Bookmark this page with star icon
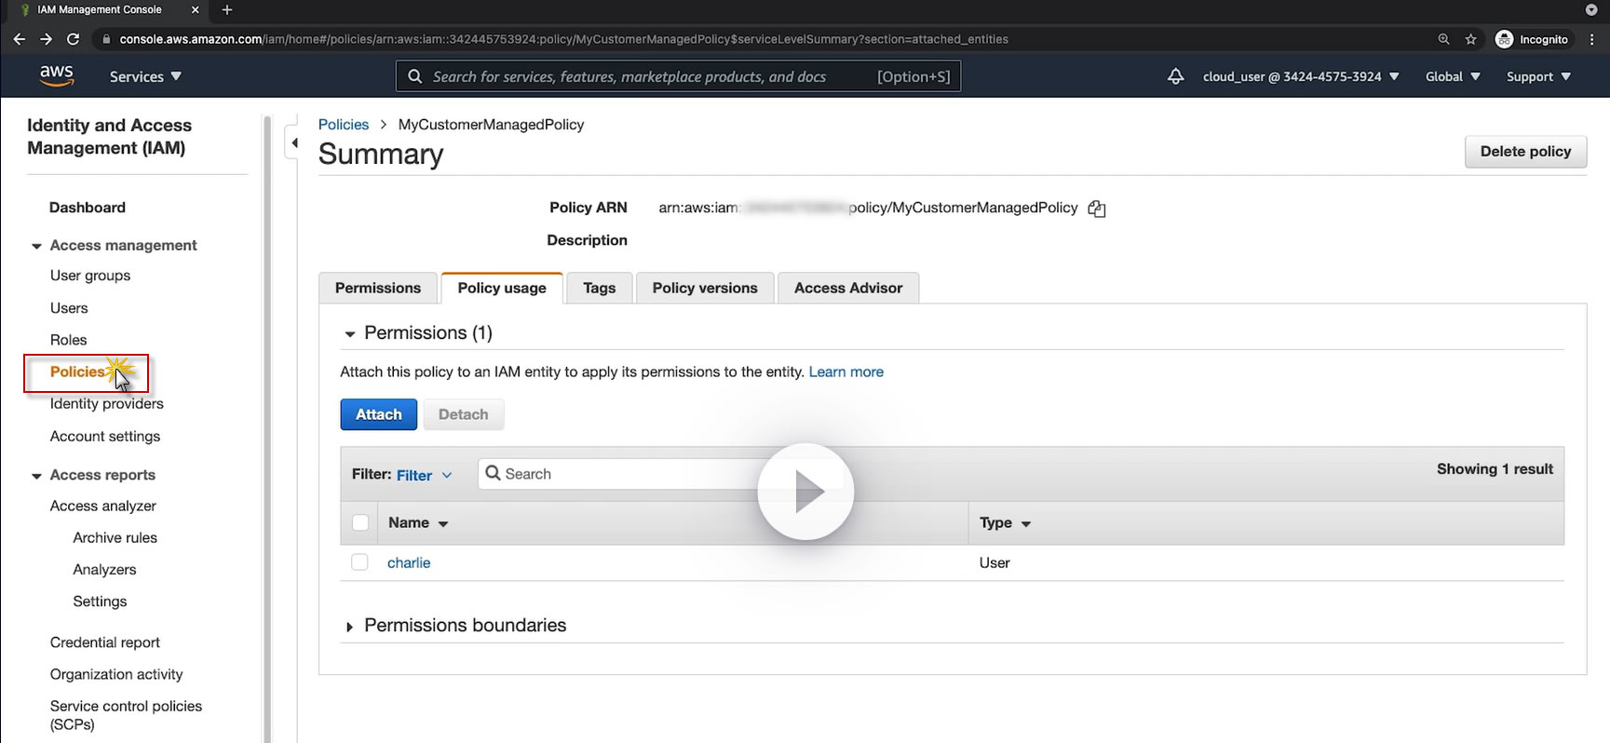The image size is (1610, 743). [1471, 39]
